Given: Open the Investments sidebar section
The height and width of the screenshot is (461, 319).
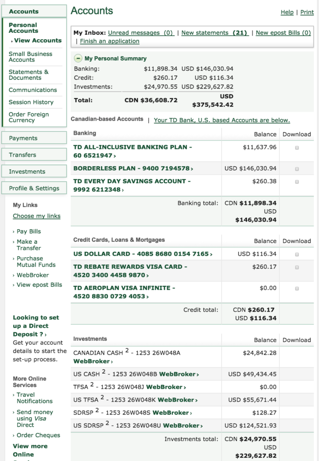Looking at the screenshot, I should 34,172.
